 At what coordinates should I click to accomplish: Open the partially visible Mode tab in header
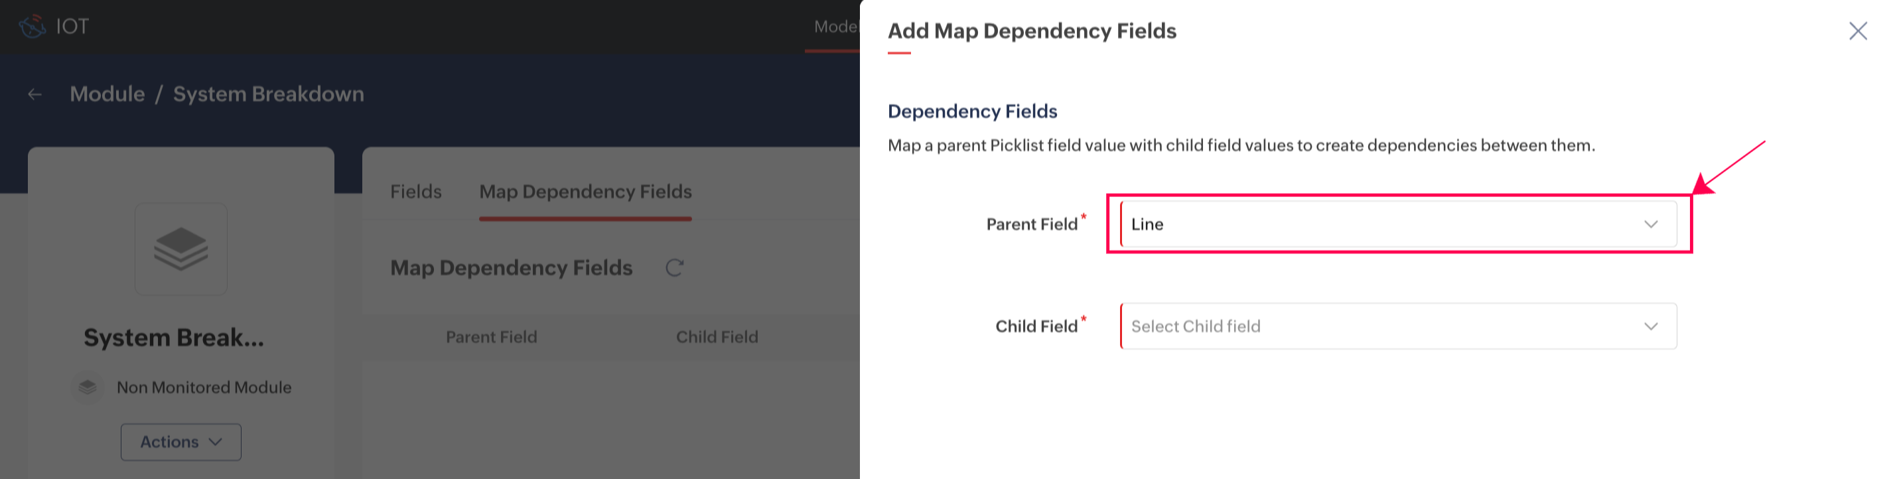[835, 27]
